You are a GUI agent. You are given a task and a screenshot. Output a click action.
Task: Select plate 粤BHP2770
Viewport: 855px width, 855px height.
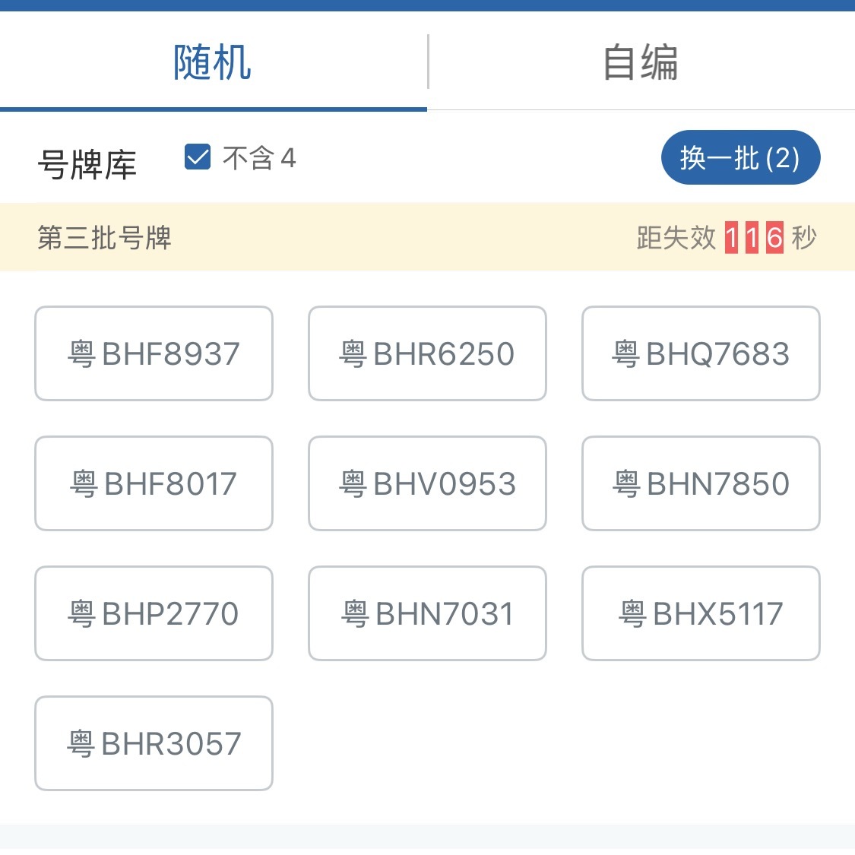pyautogui.click(x=154, y=613)
